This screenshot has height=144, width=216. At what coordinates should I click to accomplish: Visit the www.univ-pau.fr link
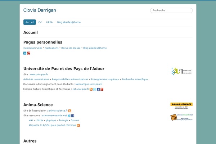click(x=39, y=75)
